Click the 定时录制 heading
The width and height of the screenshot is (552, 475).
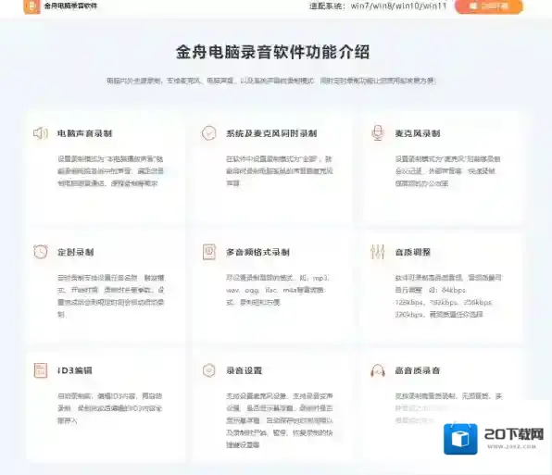(76, 252)
